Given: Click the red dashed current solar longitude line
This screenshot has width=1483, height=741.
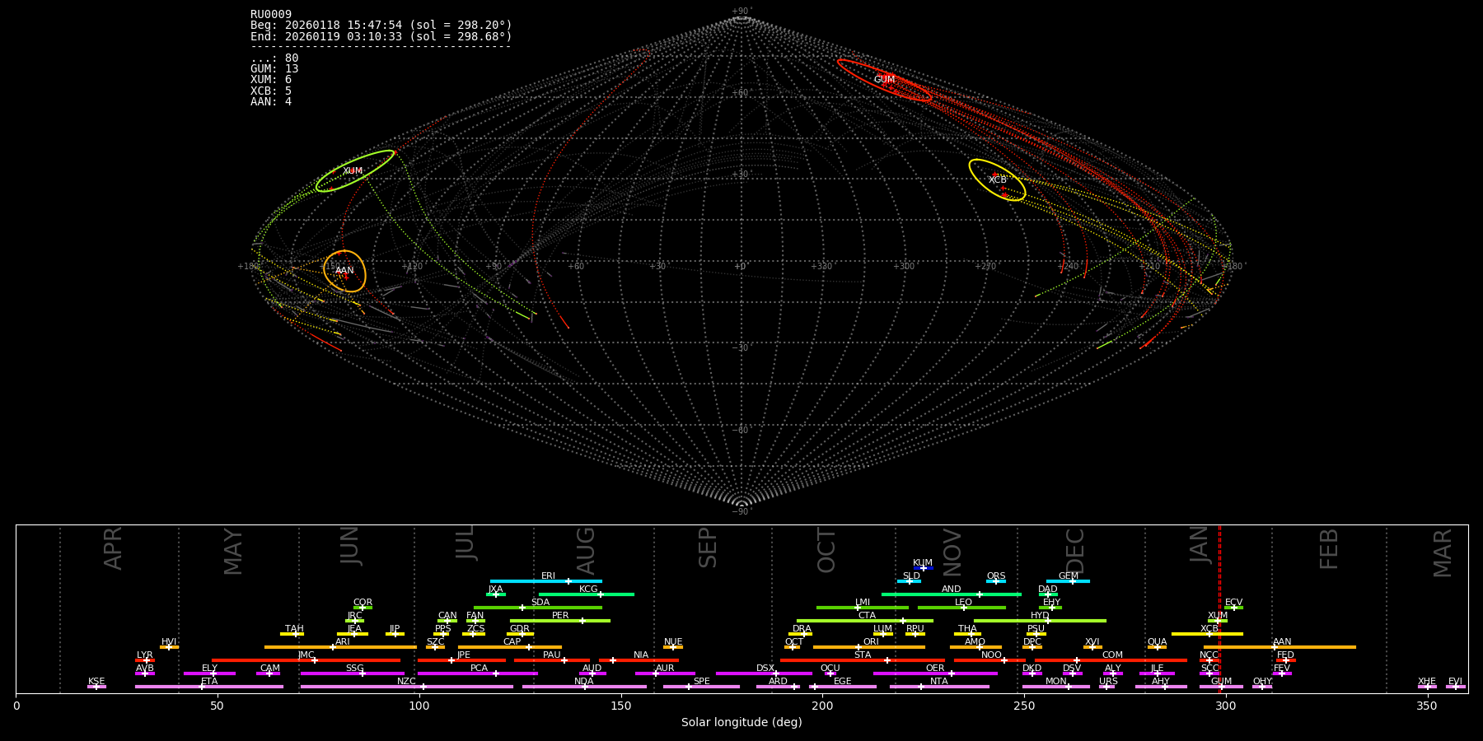Looking at the screenshot, I should coord(1219,609).
